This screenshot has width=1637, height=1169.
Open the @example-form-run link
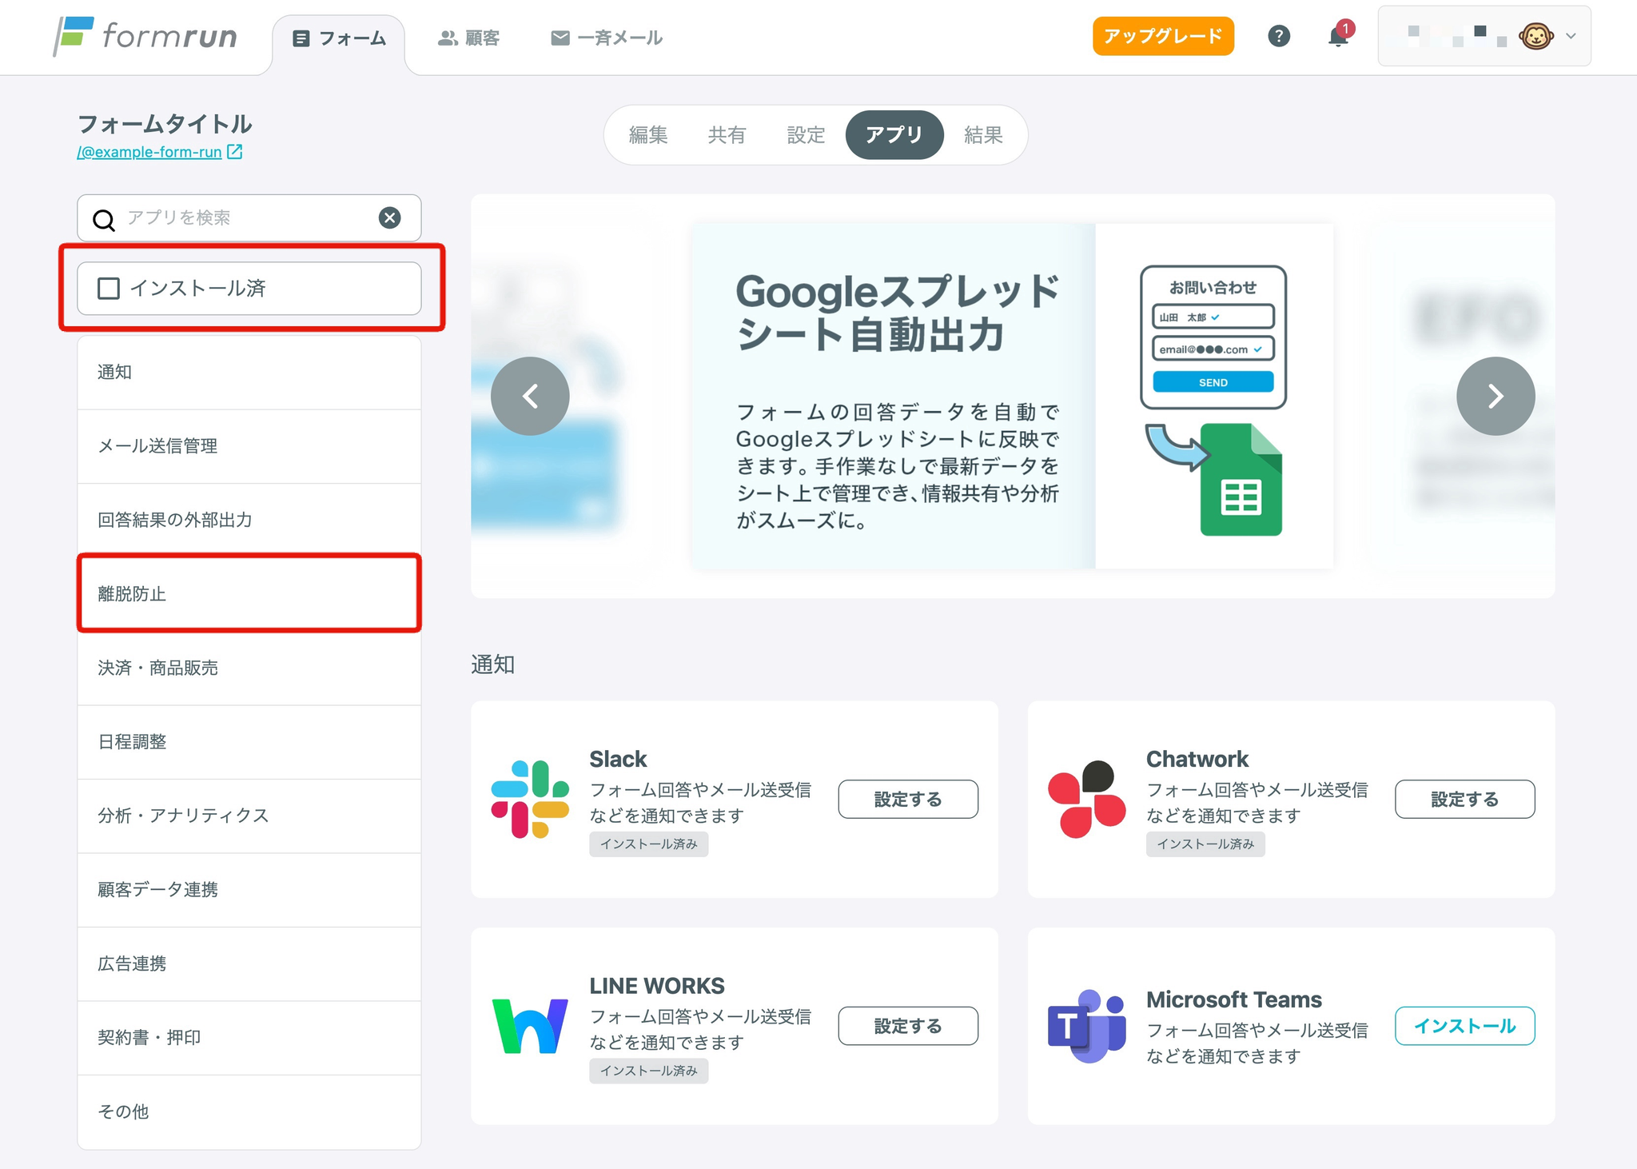(149, 152)
